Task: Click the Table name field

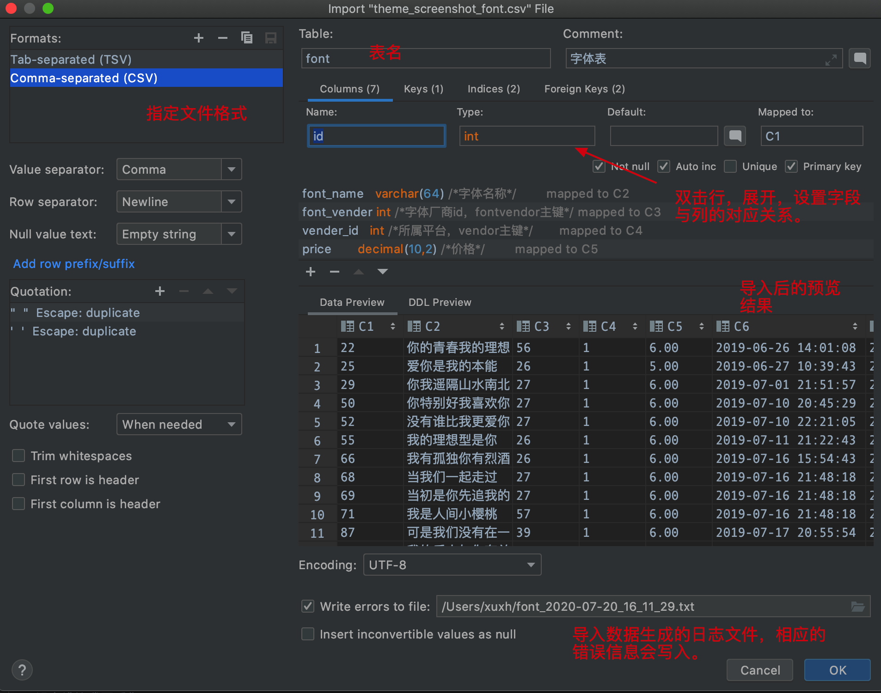Action: click(426, 58)
